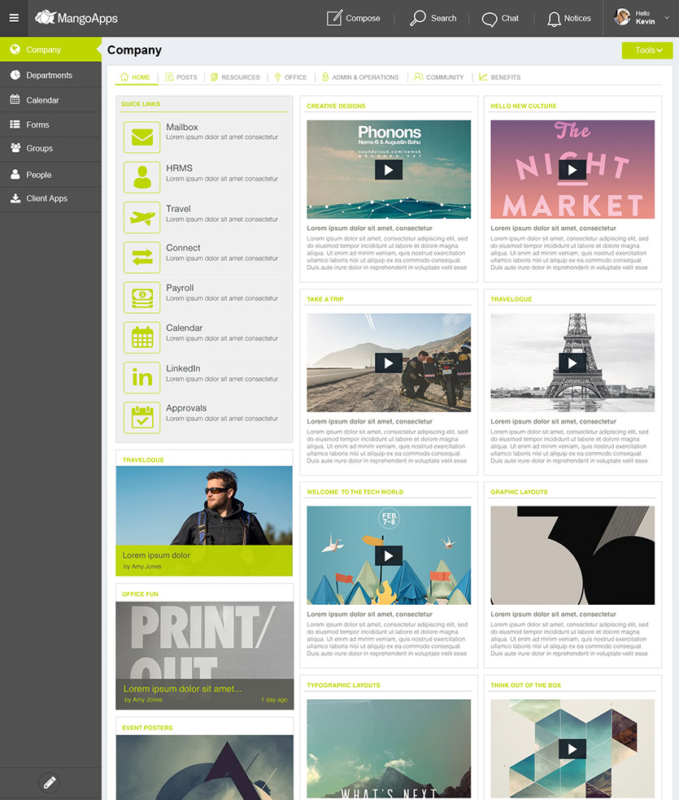Click the Connect arrows icon
The image size is (679, 800).
[x=142, y=257]
